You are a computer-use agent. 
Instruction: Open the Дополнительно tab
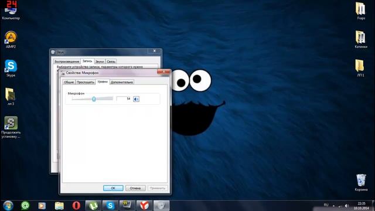tap(122, 82)
